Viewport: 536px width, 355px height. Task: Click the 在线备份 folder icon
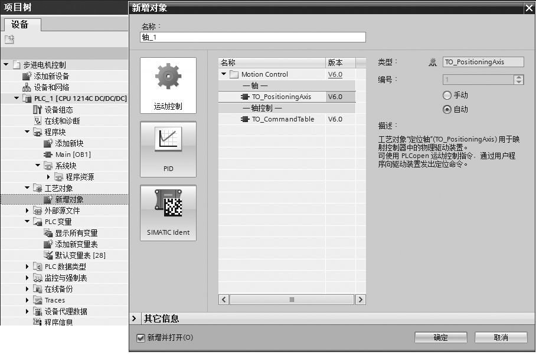[x=37, y=289]
